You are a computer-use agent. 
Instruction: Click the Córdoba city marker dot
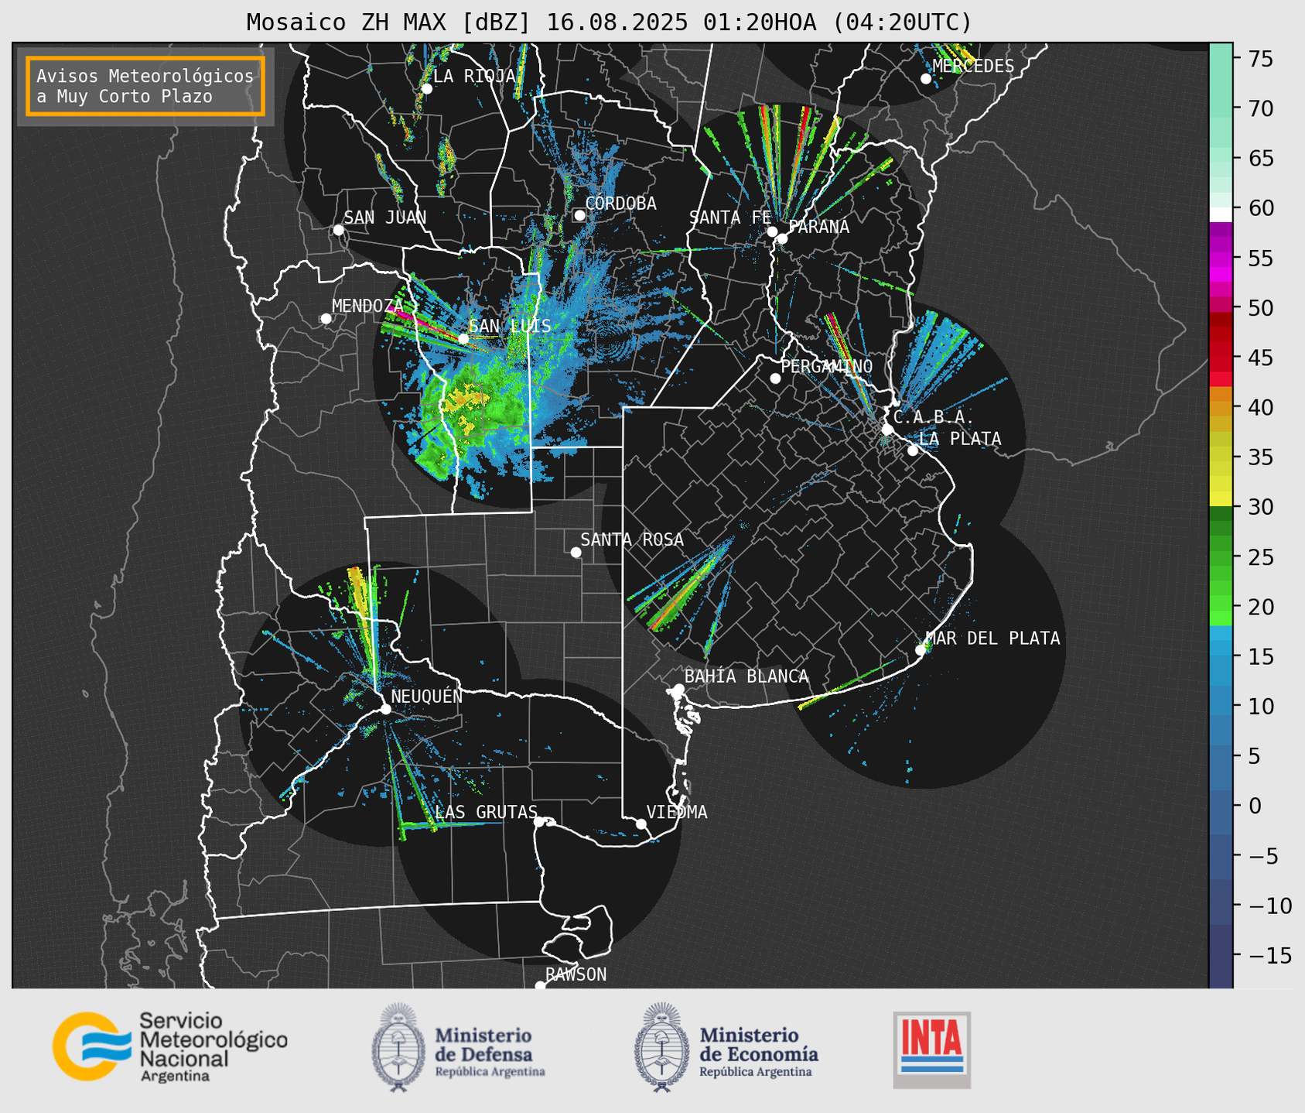point(579,215)
